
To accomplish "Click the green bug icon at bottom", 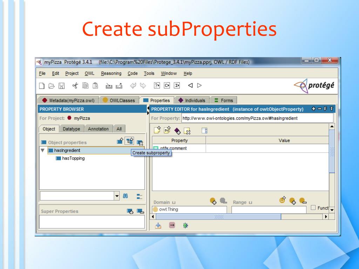I will pyautogui.click(x=185, y=226).
